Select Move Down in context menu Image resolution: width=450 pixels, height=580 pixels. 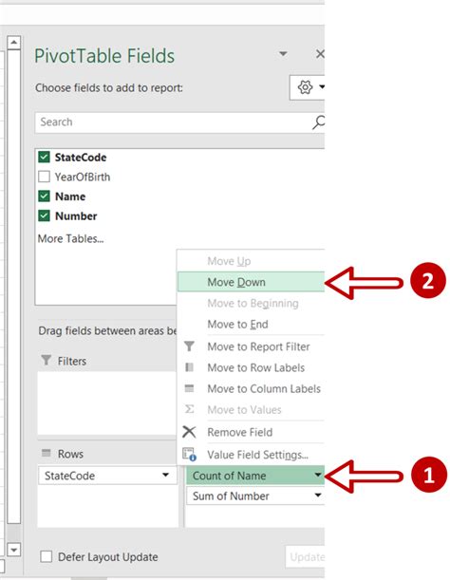251,282
